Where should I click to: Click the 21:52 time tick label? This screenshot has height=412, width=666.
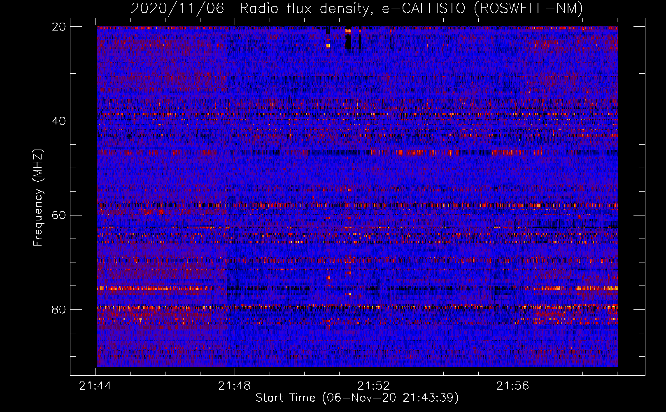tap(374, 386)
